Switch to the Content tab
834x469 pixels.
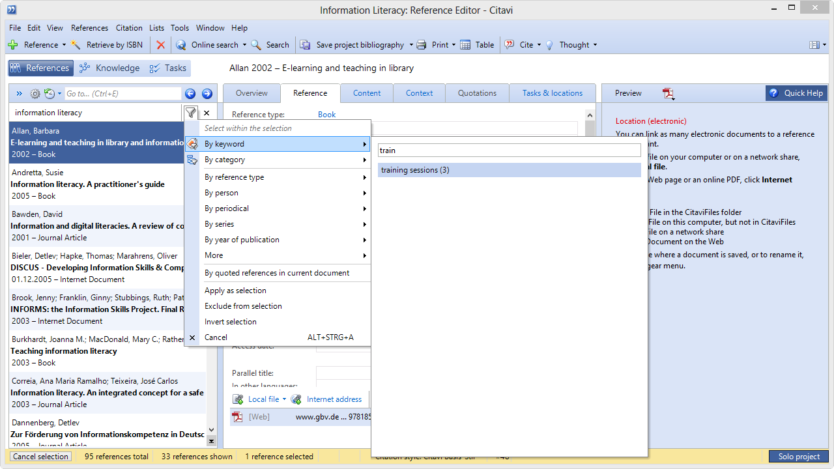point(367,93)
